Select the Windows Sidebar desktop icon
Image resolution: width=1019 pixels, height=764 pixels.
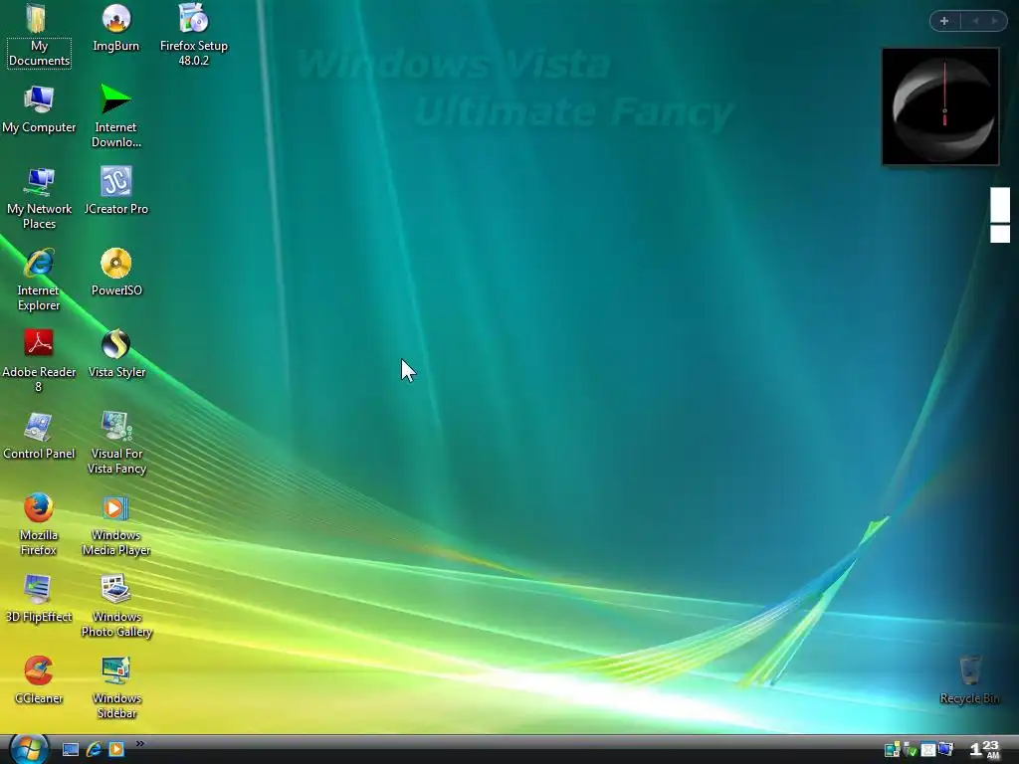[x=115, y=688]
